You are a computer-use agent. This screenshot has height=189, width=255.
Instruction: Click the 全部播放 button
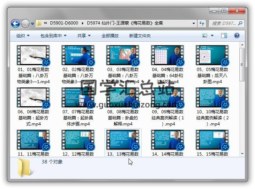pyautogui.click(x=110, y=36)
